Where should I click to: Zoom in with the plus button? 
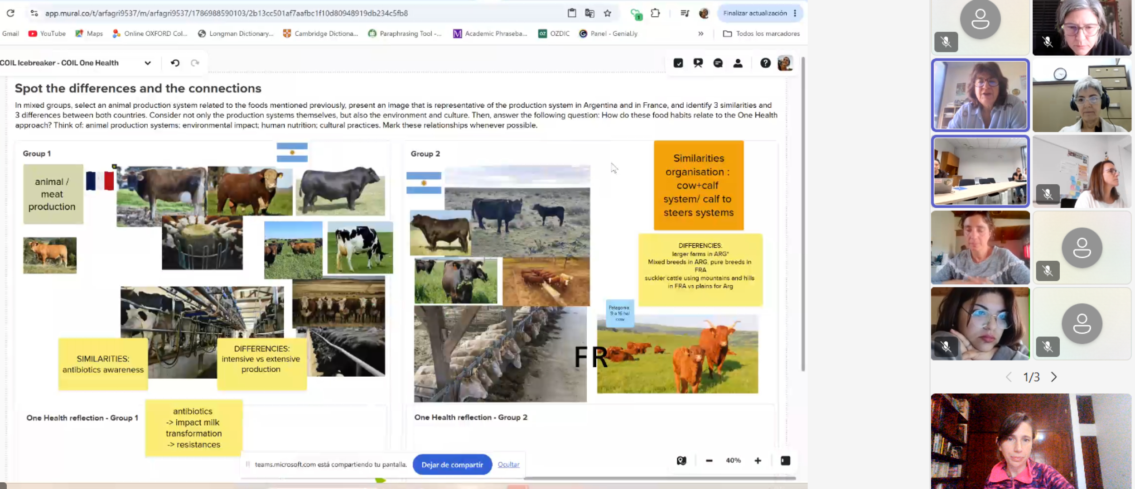[758, 460]
